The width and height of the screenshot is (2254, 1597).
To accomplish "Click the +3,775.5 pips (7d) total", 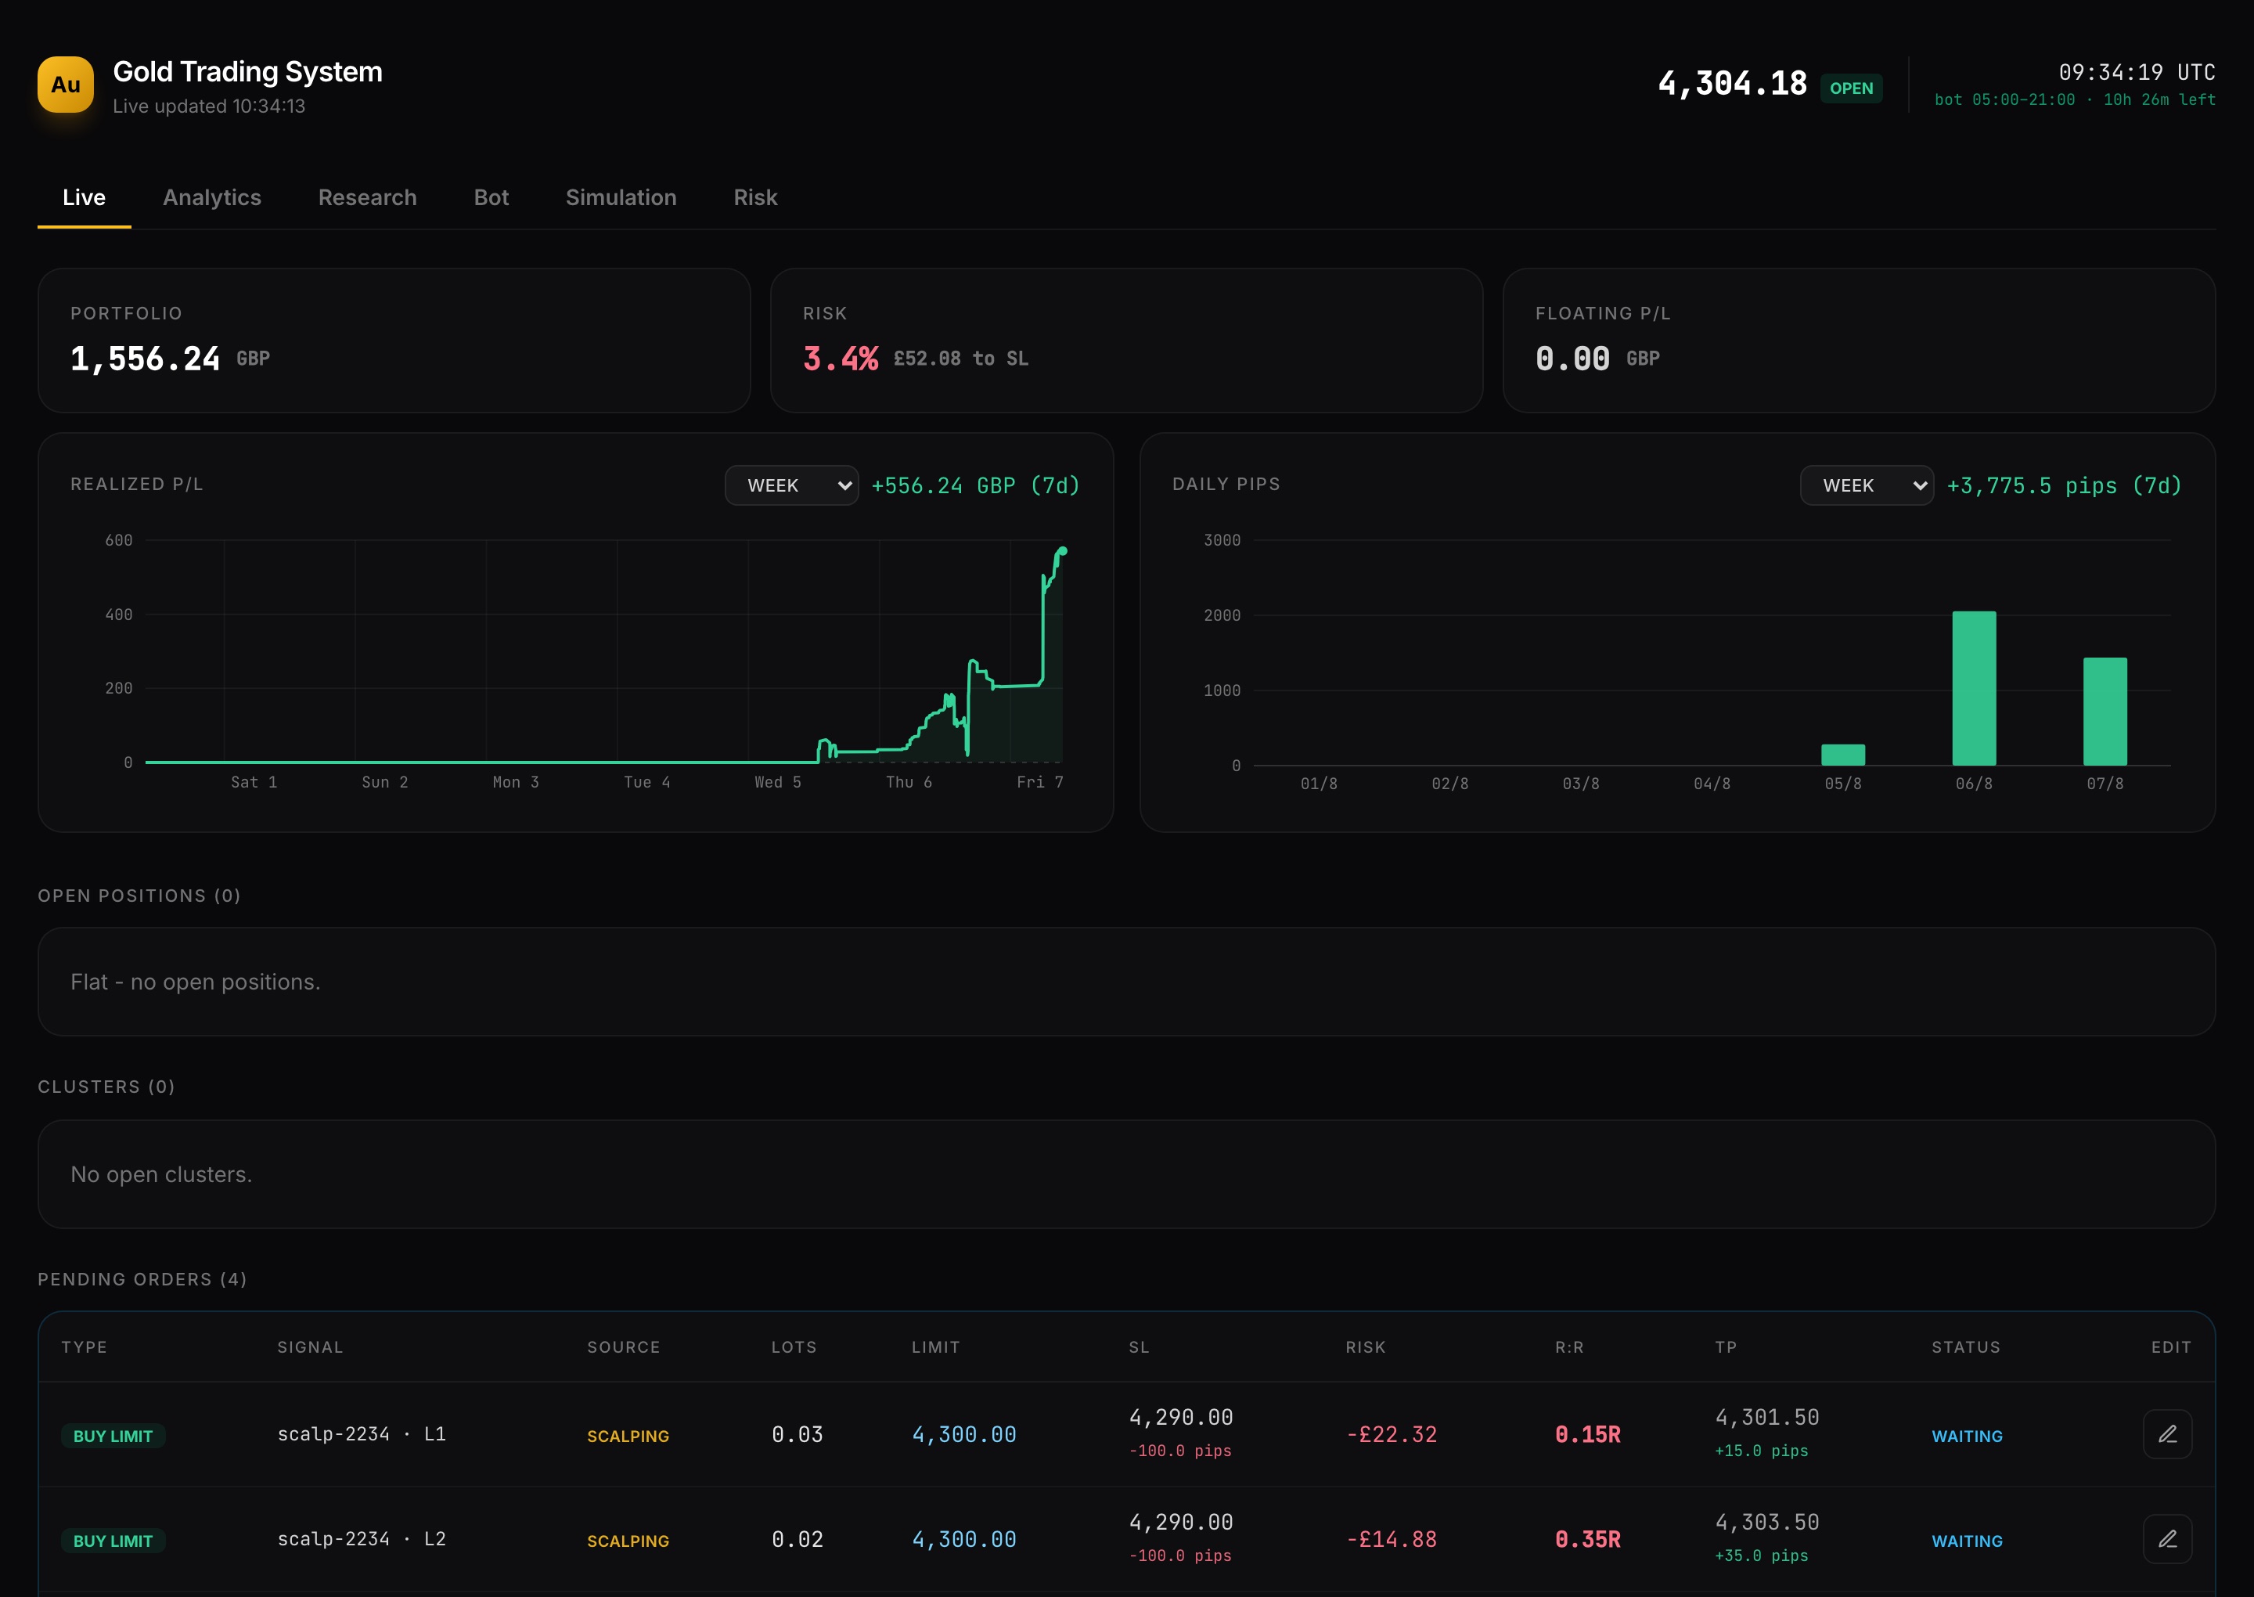I will pyautogui.click(x=2065, y=486).
